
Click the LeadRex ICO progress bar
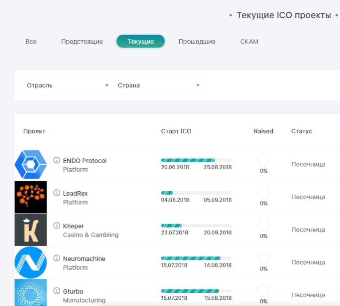[x=196, y=193]
